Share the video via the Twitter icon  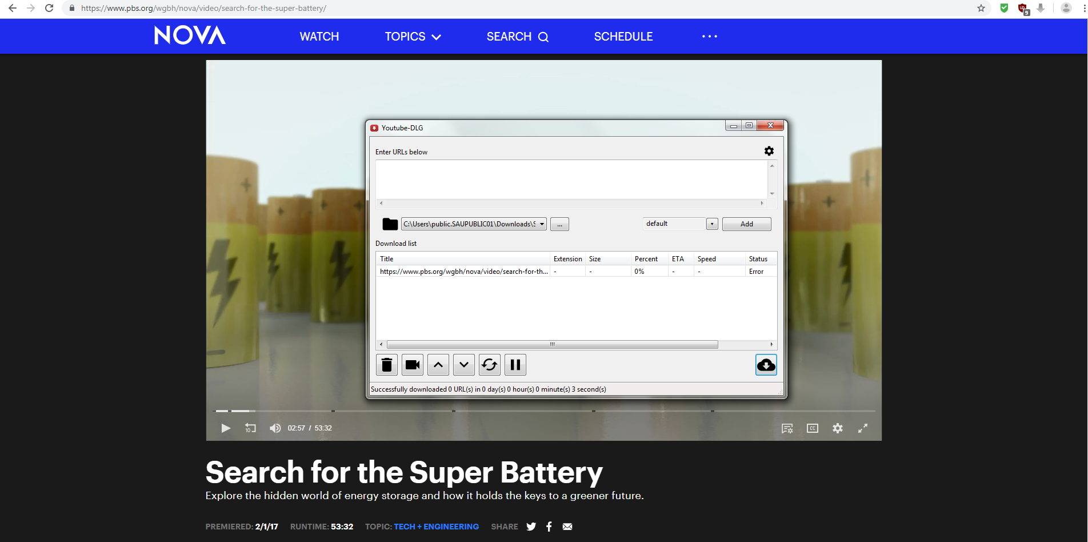click(531, 527)
